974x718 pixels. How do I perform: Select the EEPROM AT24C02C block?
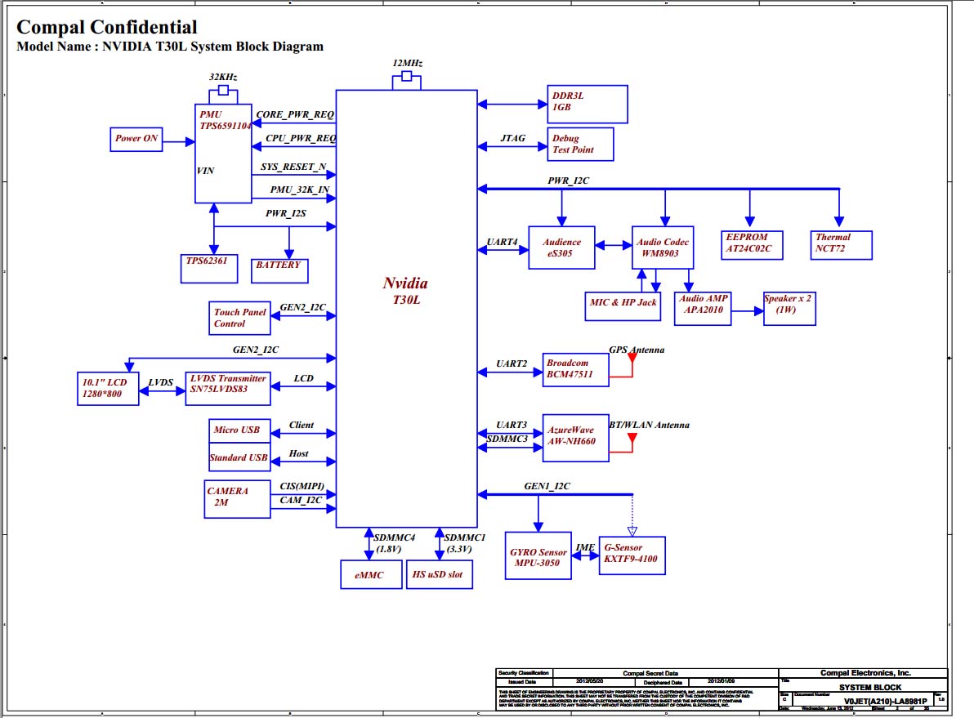[x=753, y=245]
